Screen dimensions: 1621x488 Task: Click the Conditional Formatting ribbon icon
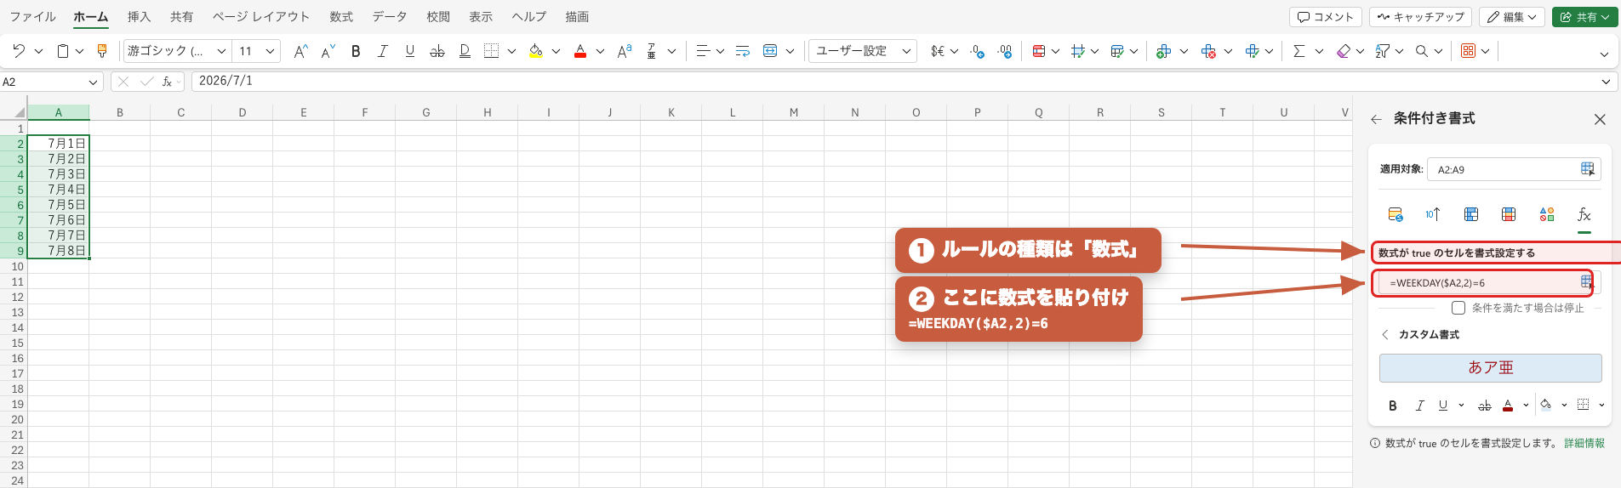coord(1038,51)
